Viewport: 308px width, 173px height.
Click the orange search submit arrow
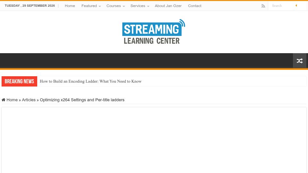(x=296, y=5)
